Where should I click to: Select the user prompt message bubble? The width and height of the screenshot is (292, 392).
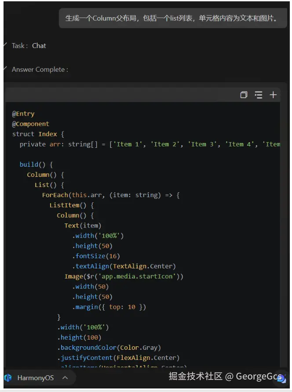point(173,18)
